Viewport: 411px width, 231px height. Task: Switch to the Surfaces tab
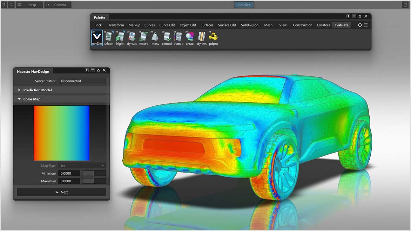click(207, 25)
